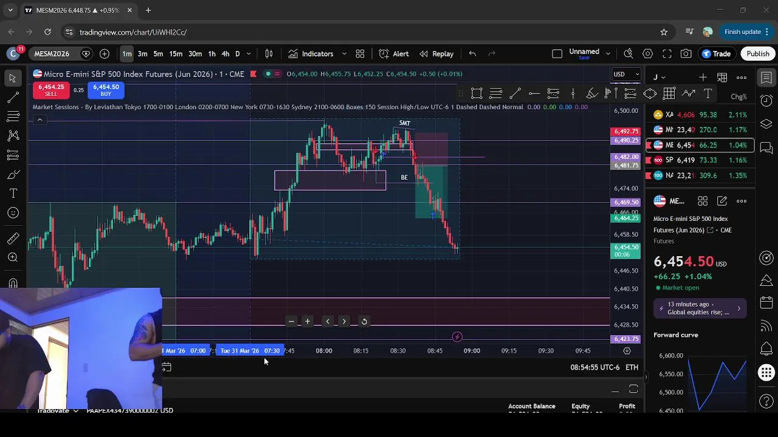This screenshot has width=778, height=437.
Task: Click the Trade button
Action: 716,53
